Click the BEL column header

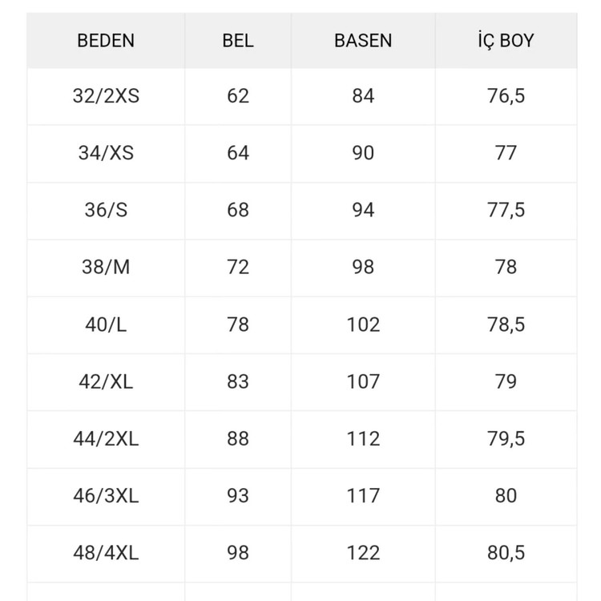click(x=238, y=41)
